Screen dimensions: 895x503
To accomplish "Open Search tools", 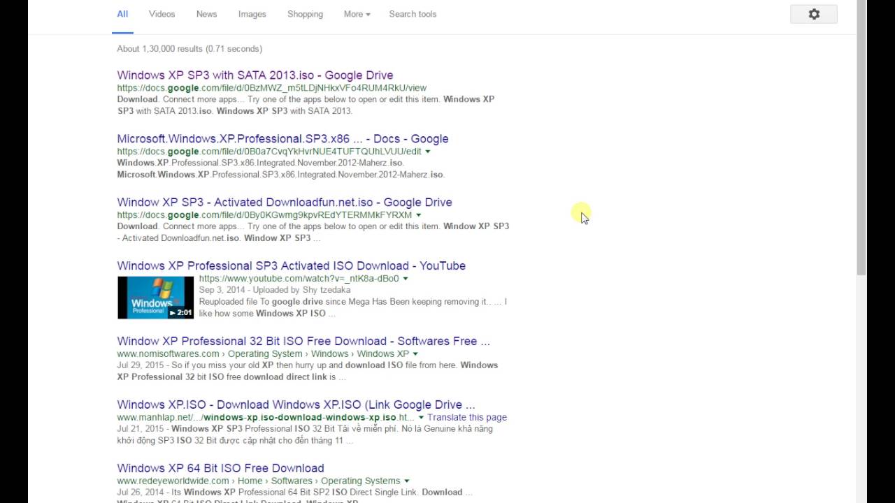I will [x=413, y=14].
